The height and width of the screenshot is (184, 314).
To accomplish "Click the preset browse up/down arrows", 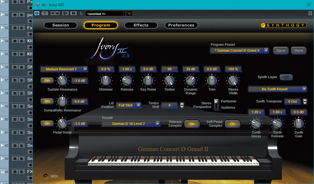I will (x=125, y=13).
